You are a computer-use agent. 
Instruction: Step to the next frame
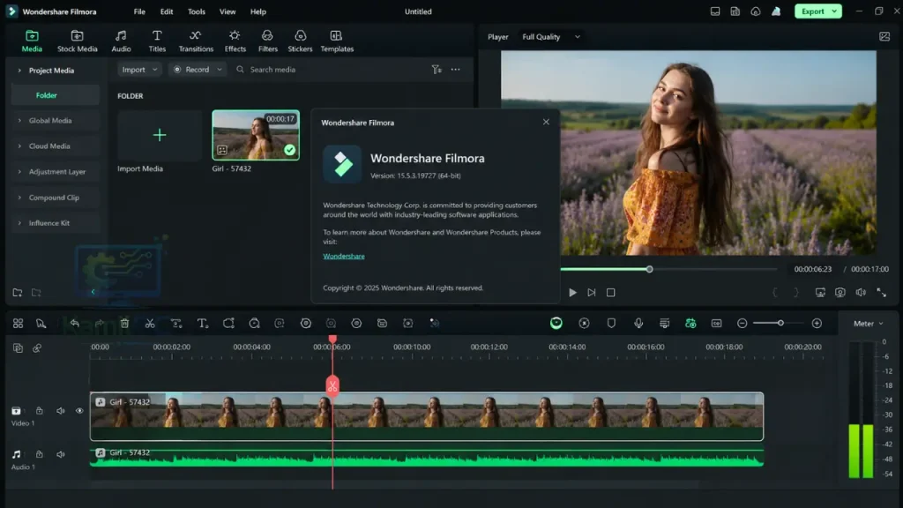tap(592, 293)
